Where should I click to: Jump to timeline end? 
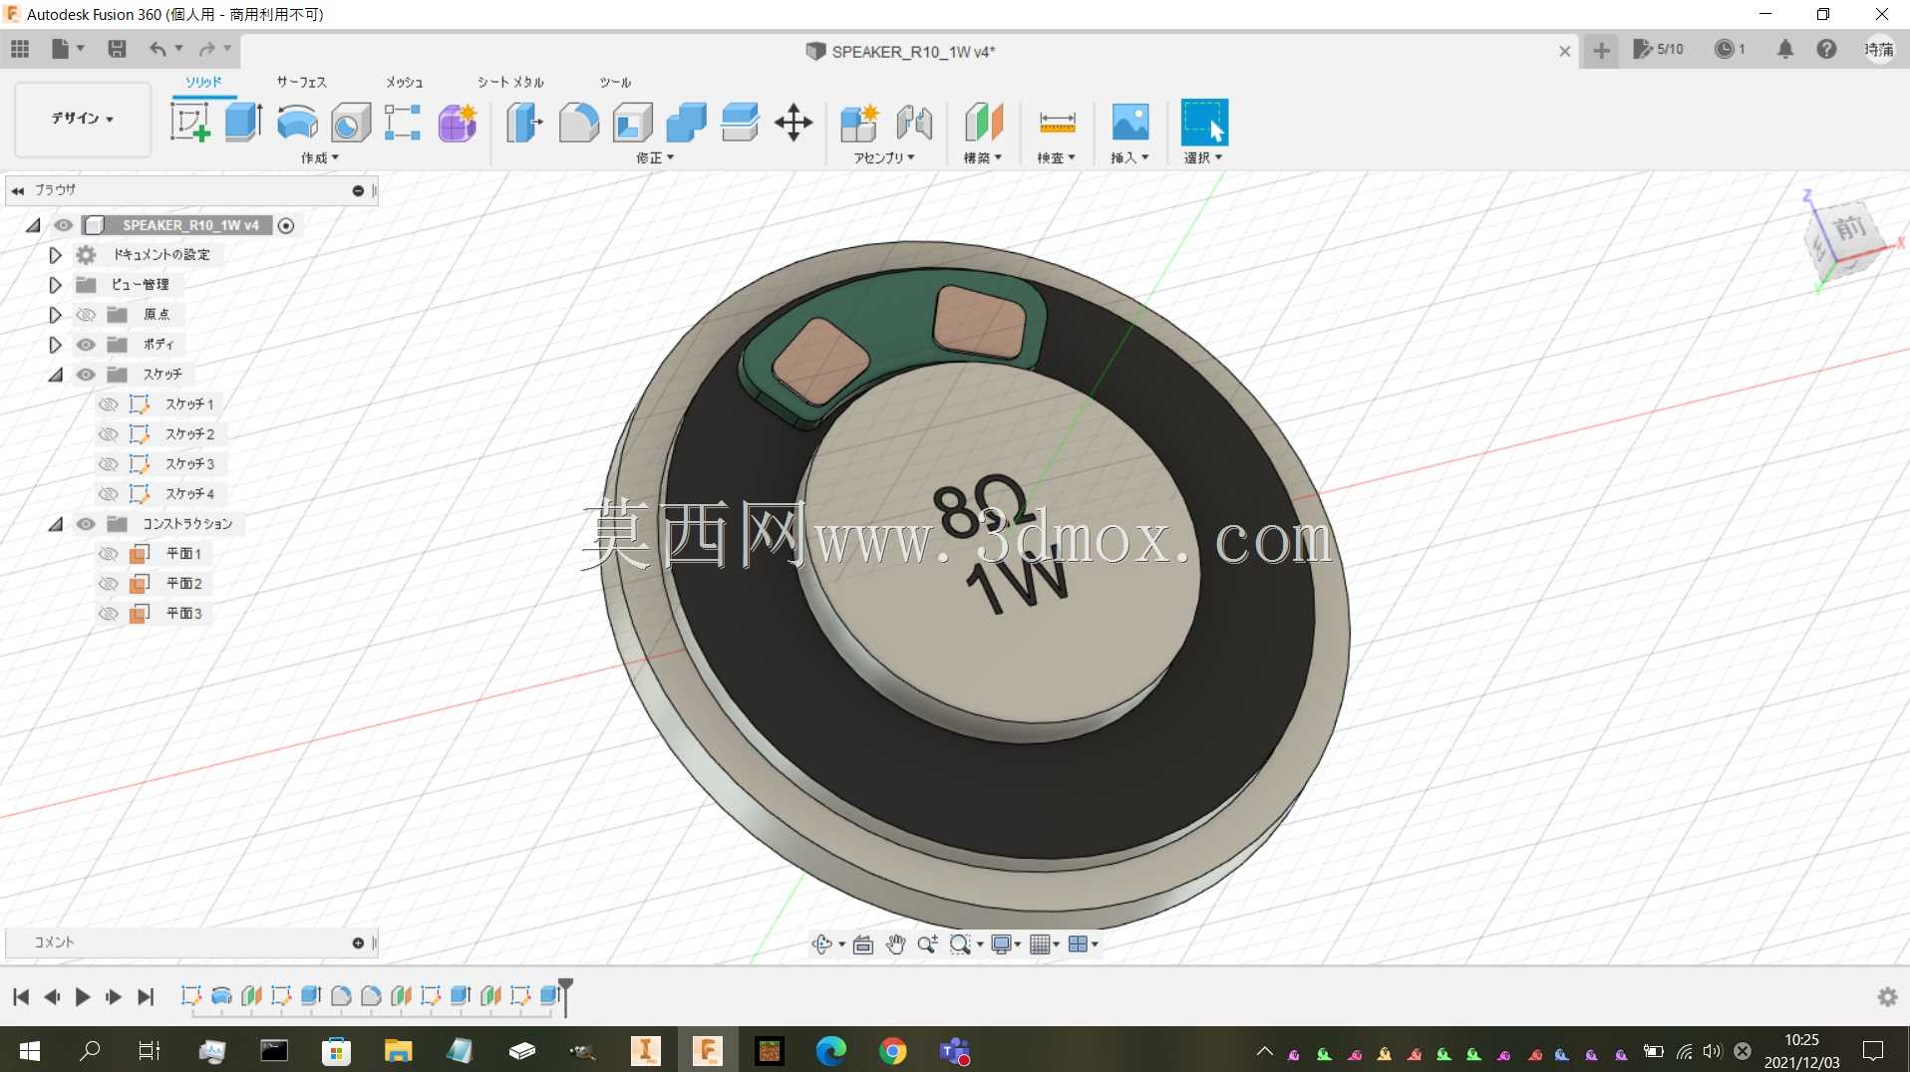click(x=146, y=997)
